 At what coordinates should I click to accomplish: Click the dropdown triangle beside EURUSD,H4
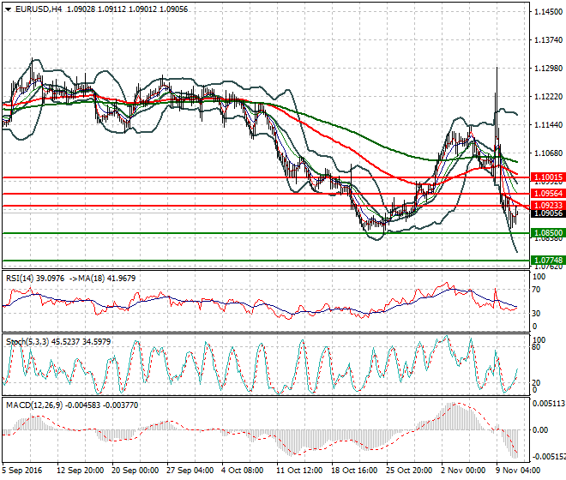[x=8, y=9]
